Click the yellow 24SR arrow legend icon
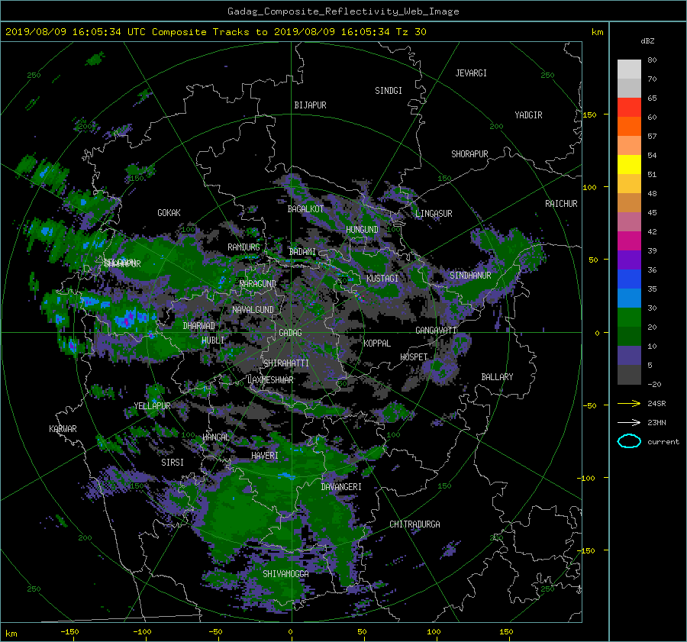The width and height of the screenshot is (687, 642). pos(629,403)
